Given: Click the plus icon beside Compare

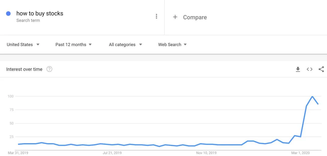Looking at the screenshot, I should (x=175, y=17).
